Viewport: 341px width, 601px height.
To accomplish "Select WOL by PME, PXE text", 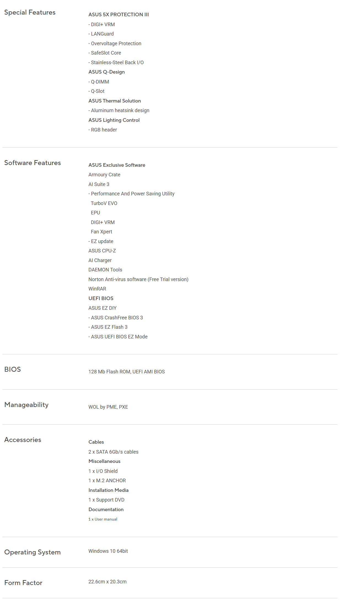I will (108, 407).
